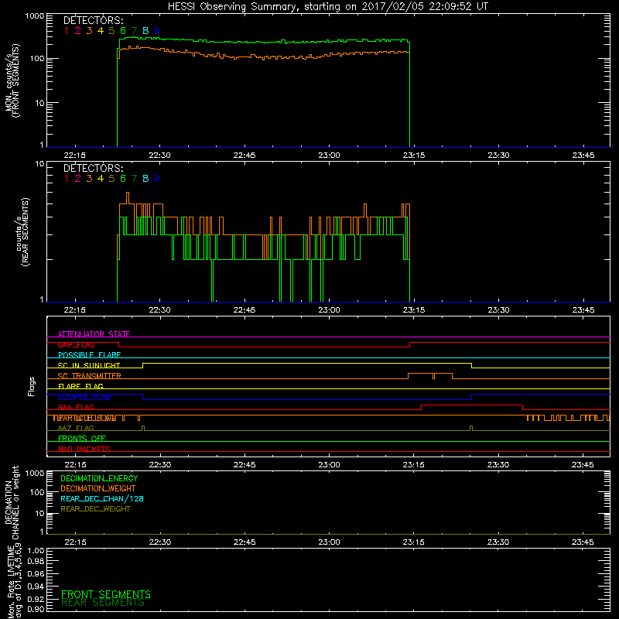The width and height of the screenshot is (619, 619).
Task: Select detector 9 label in front segments legend
Action: [157, 31]
